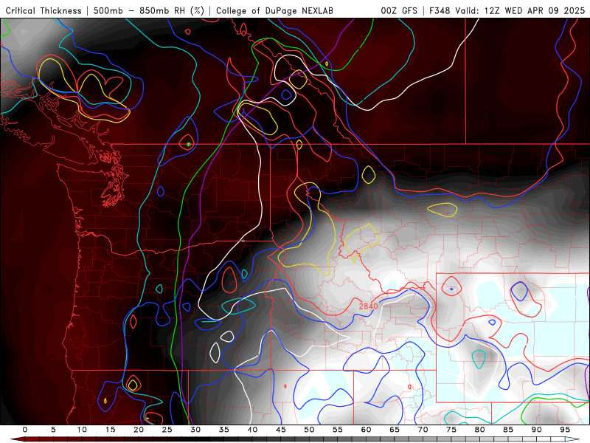Click the "15" value on the color scale
This screenshot has height=443, width=590.
point(110,430)
